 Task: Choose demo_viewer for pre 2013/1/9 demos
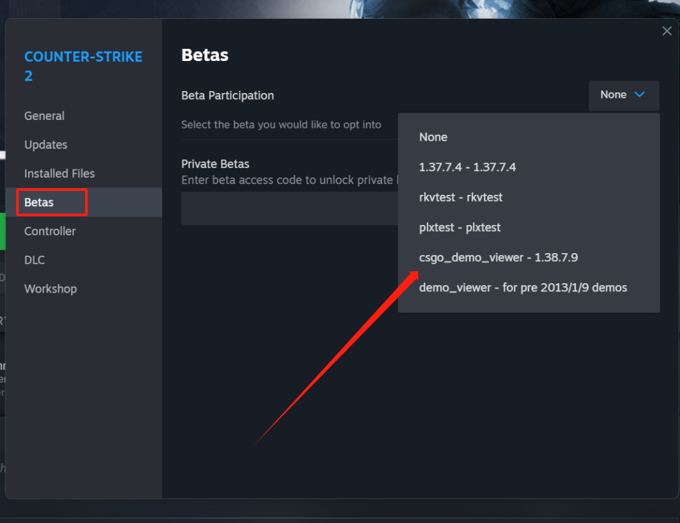point(523,288)
